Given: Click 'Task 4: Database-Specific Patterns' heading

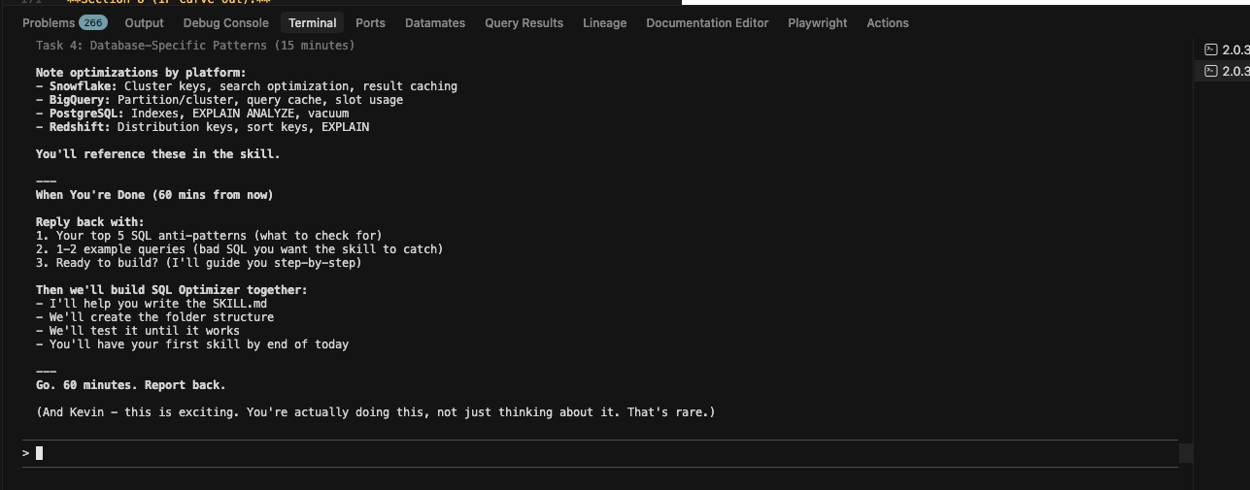Looking at the screenshot, I should (x=195, y=46).
